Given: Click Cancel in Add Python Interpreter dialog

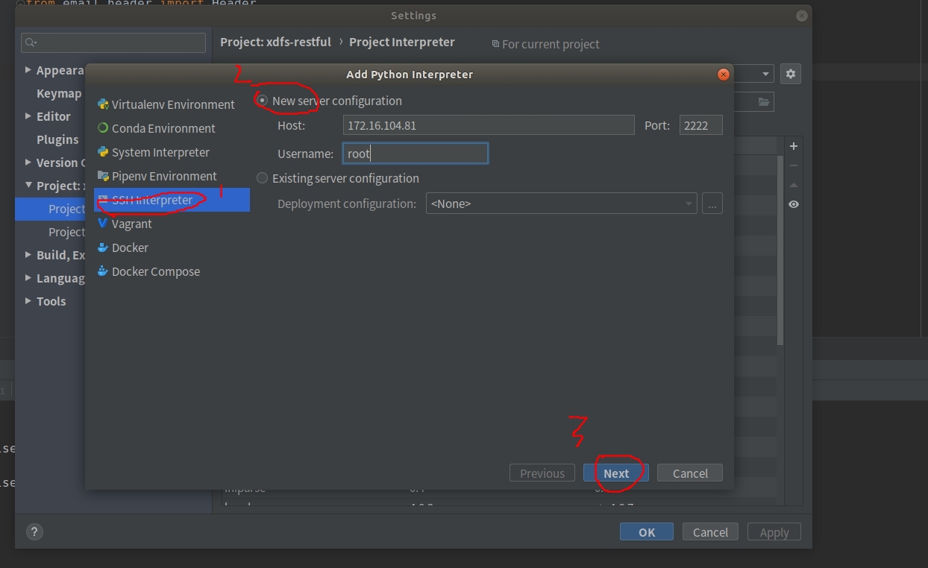Looking at the screenshot, I should coord(690,473).
